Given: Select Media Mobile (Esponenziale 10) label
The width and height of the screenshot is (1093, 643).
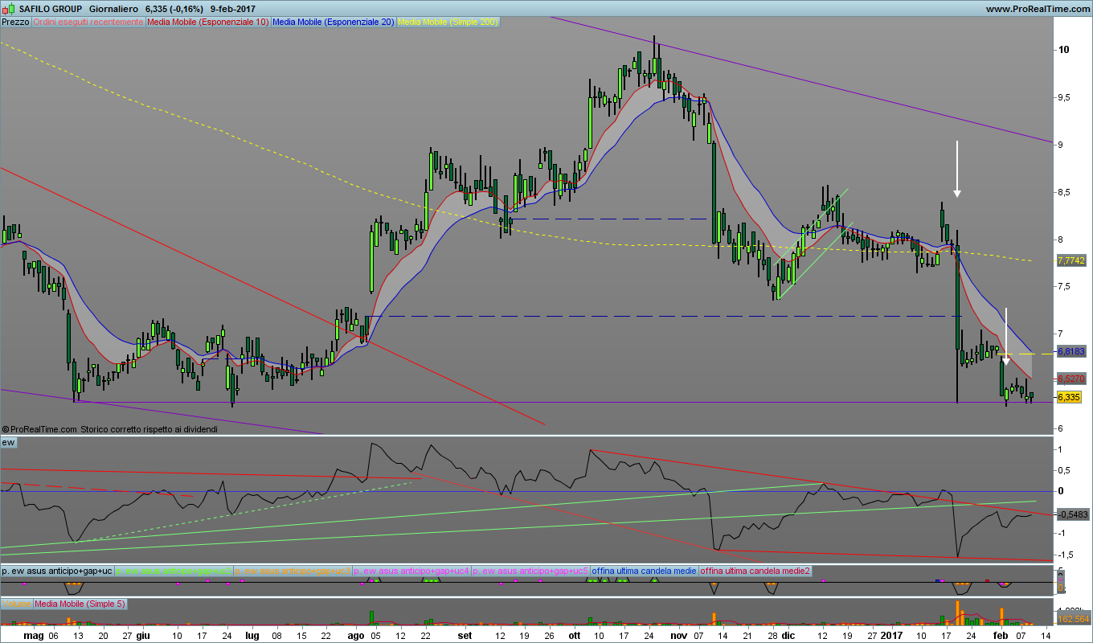Looking at the screenshot, I should point(208,23).
